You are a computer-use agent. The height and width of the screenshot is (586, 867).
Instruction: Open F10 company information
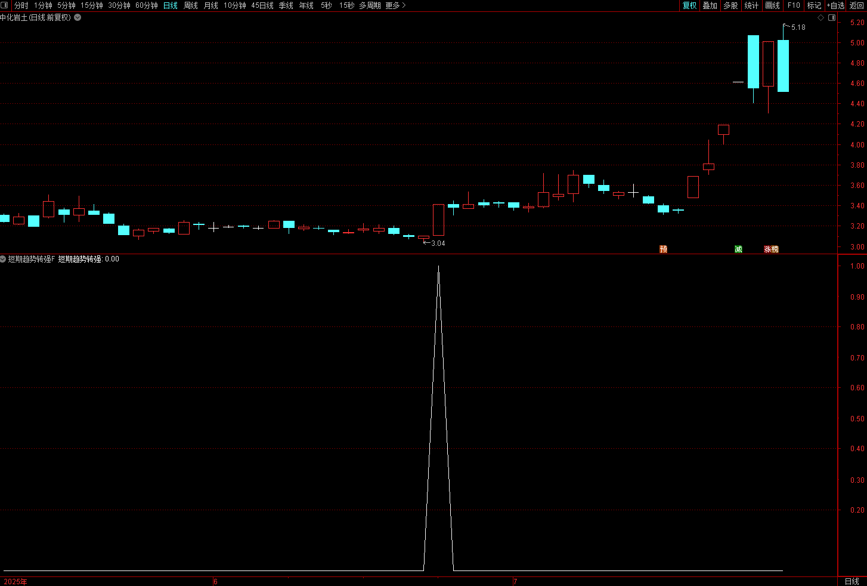[x=794, y=5]
